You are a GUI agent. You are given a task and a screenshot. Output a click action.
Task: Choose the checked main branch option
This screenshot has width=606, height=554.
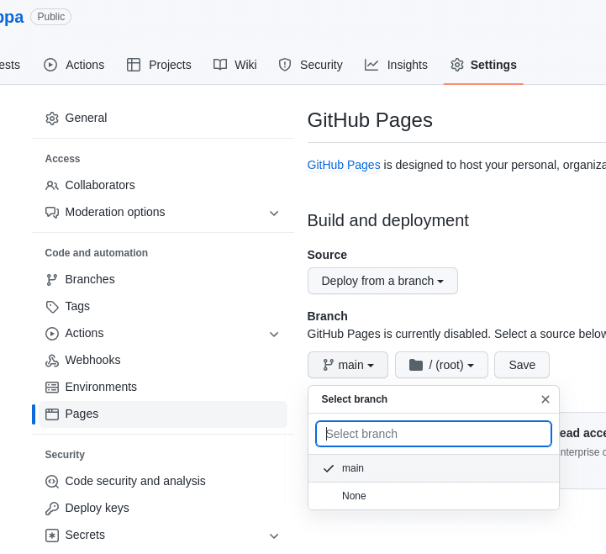pos(434,468)
